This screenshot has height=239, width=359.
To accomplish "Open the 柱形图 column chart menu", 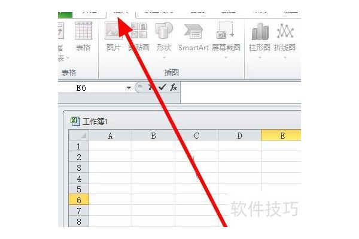I will (x=260, y=40).
